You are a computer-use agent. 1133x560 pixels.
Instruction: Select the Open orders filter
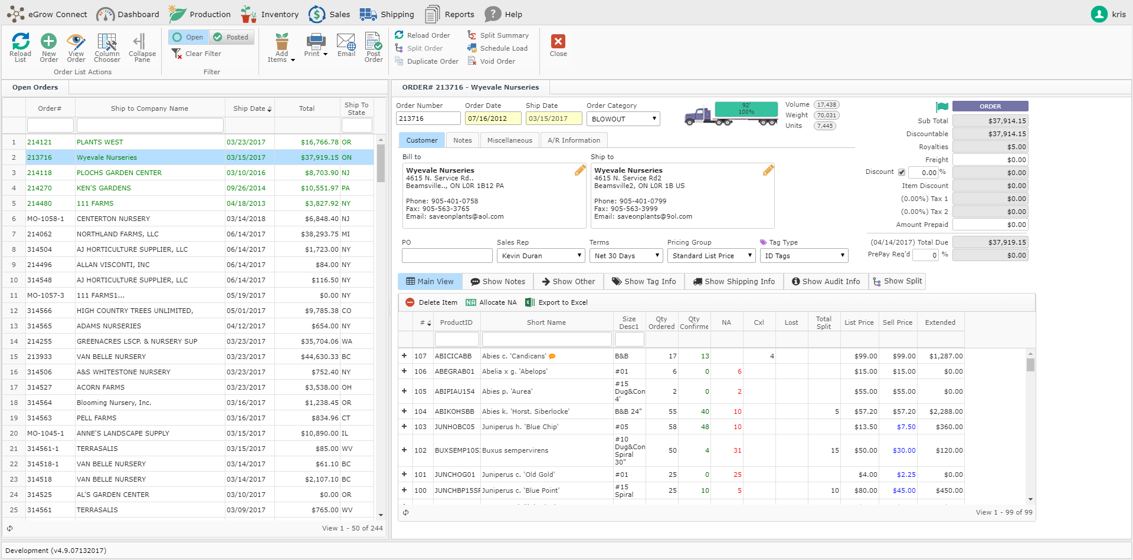(x=188, y=37)
